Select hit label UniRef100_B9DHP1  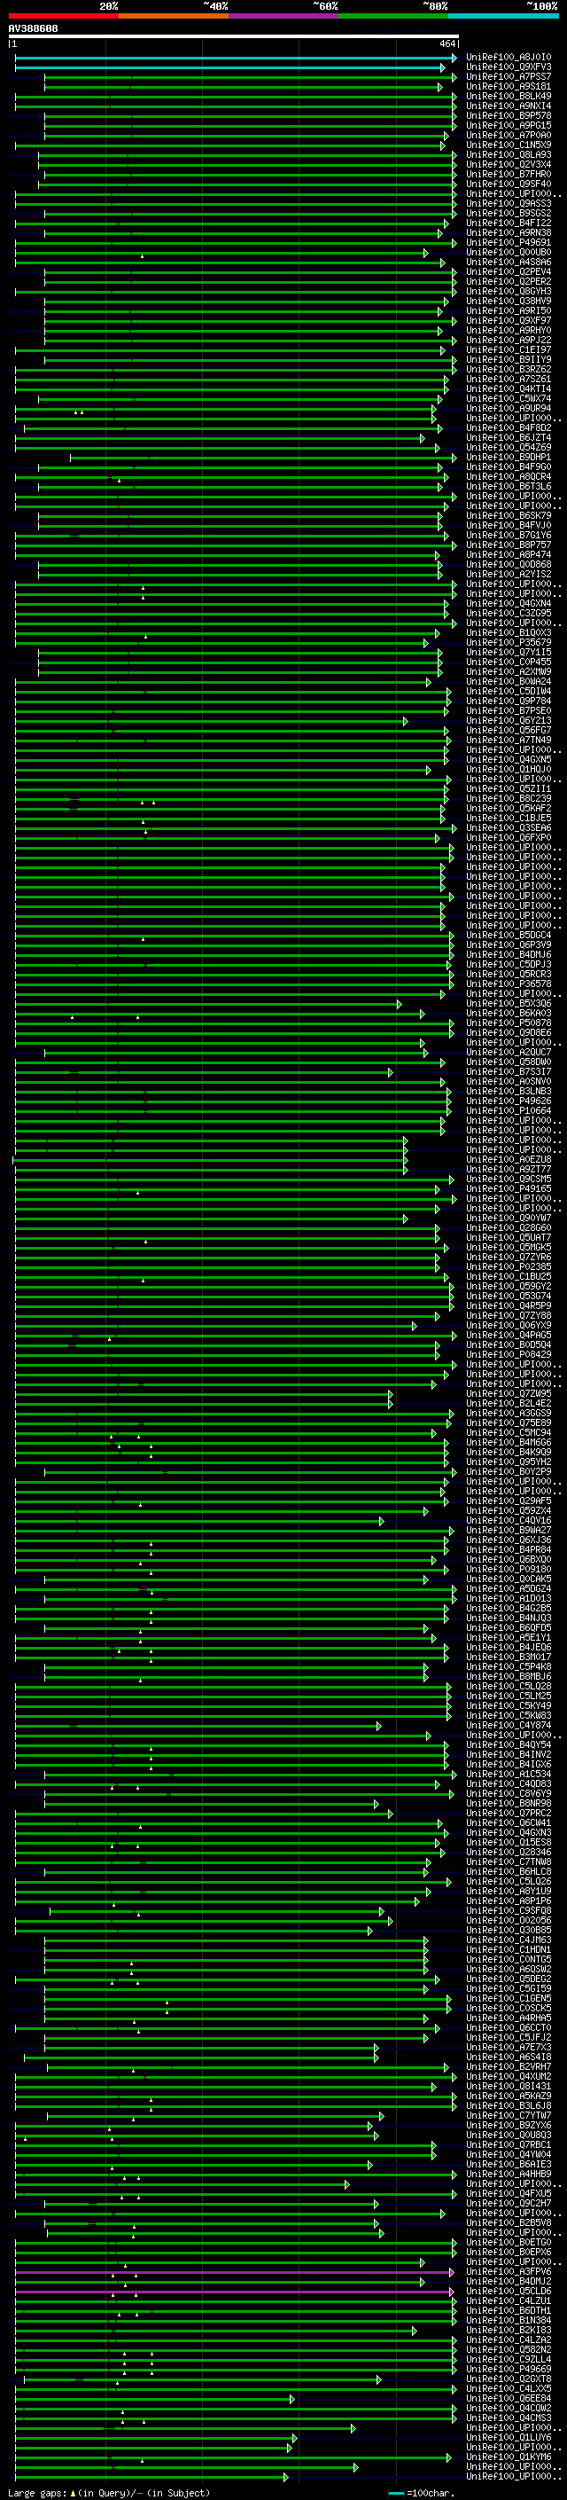pos(509,458)
